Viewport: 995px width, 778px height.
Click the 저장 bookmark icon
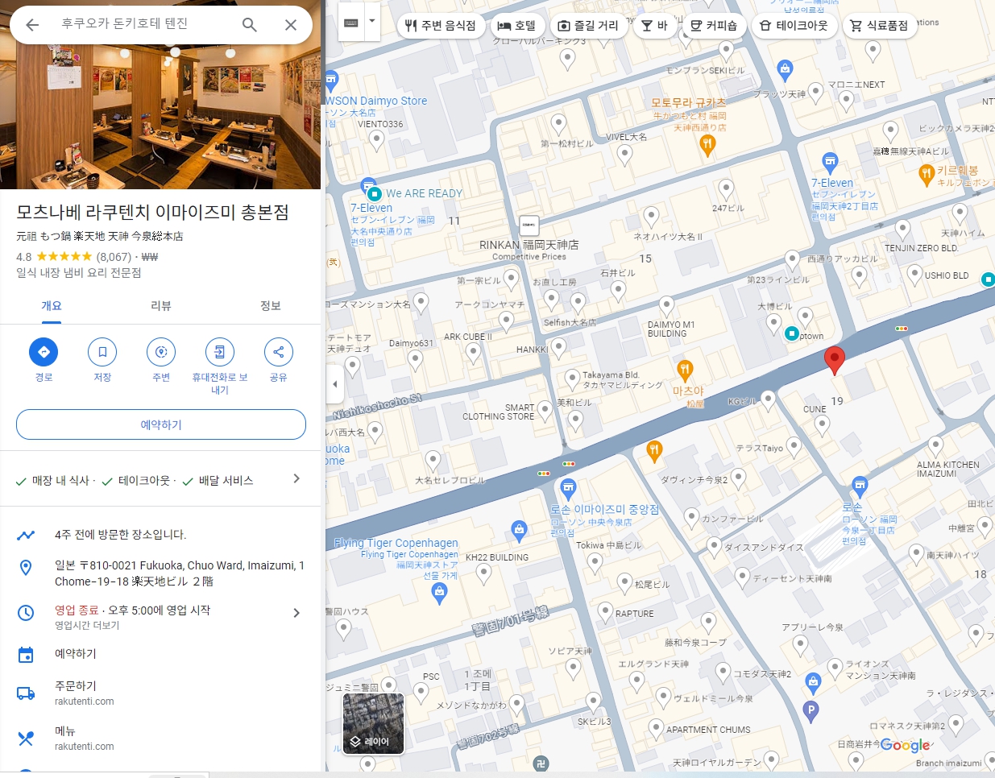[102, 352]
